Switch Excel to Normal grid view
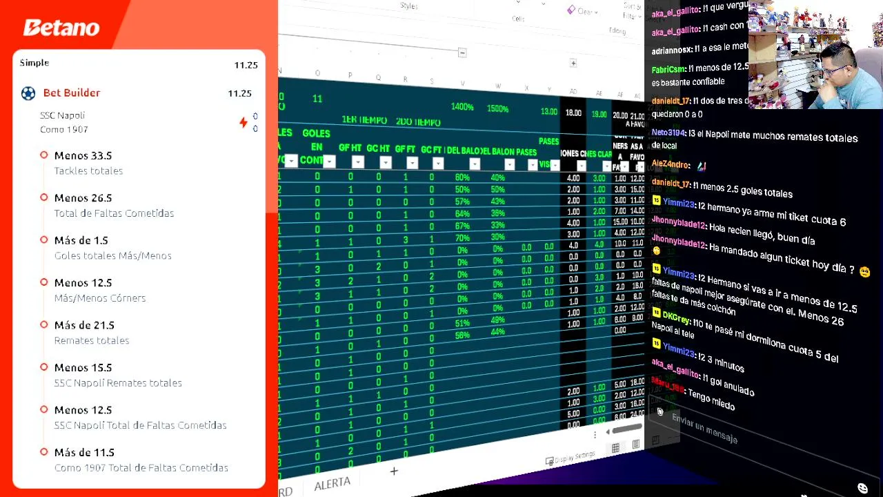Screen dimensions: 883x497 [x=615, y=449]
